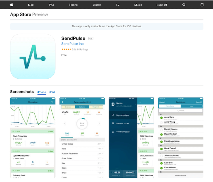This screenshot has width=213, height=182.
Task: Select the Input segment
Action: point(191,106)
